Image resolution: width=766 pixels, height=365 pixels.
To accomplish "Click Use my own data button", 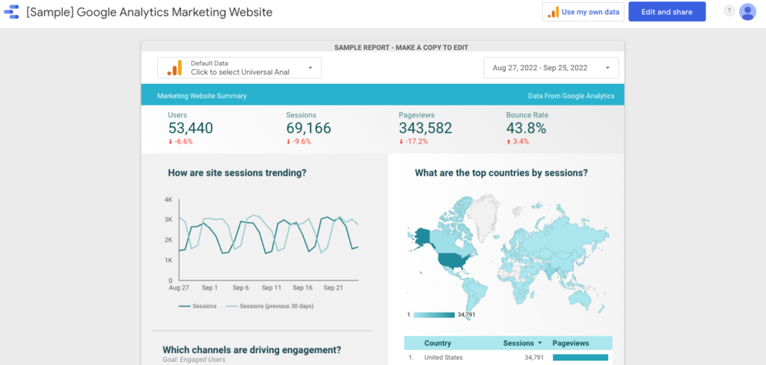I will [583, 12].
